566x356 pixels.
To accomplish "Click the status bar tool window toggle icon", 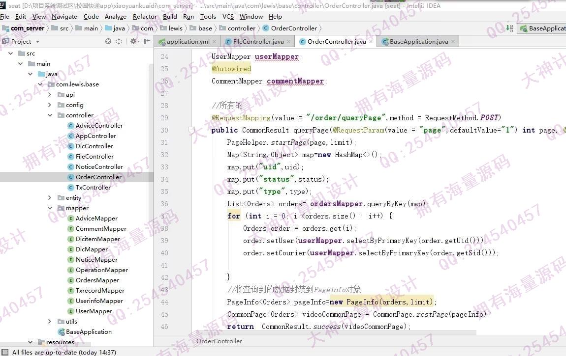I will click(5, 352).
